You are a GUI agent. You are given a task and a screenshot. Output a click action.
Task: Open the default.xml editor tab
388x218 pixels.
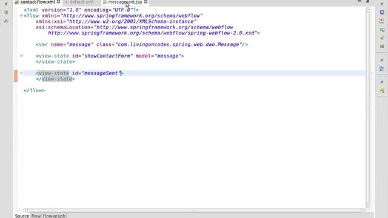(81, 2)
